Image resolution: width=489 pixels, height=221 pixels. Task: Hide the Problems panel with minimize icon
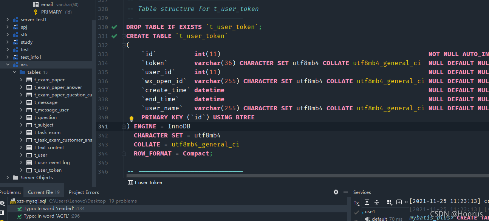tap(345, 192)
